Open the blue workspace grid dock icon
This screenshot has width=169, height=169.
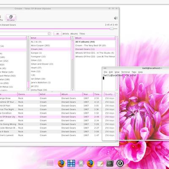tap(71, 164)
